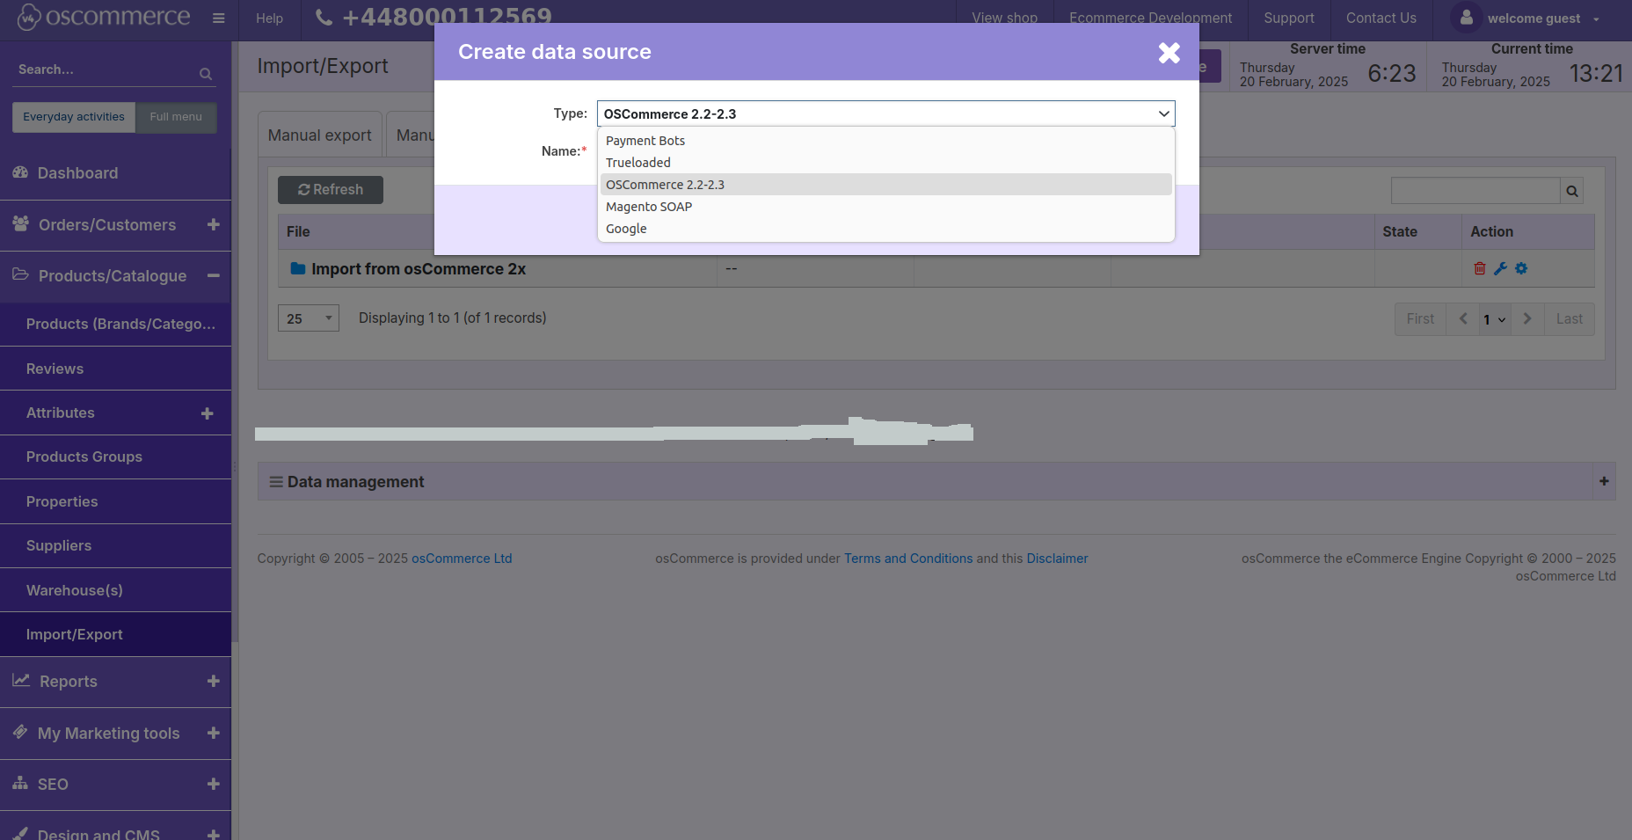Expand My Marketing tools section
1632x840 pixels.
tap(213, 733)
